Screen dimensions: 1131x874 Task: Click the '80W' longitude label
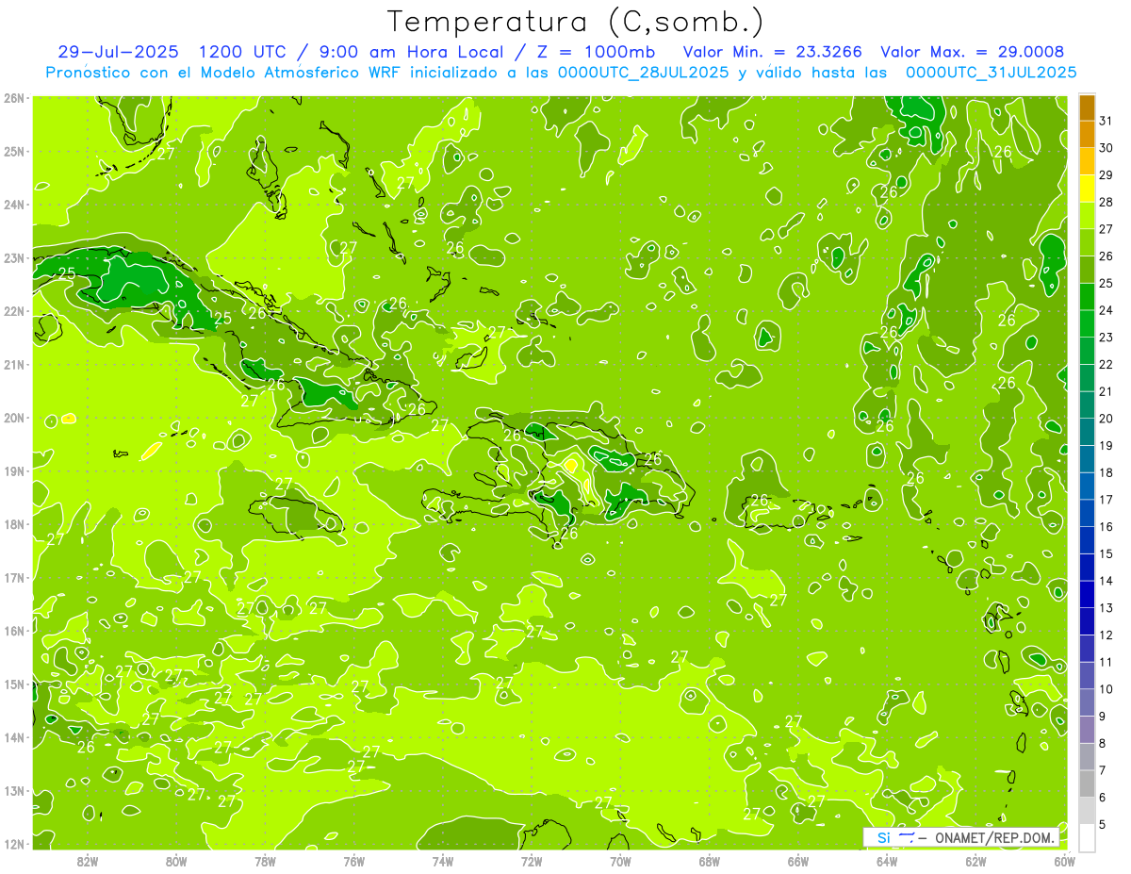click(x=176, y=861)
